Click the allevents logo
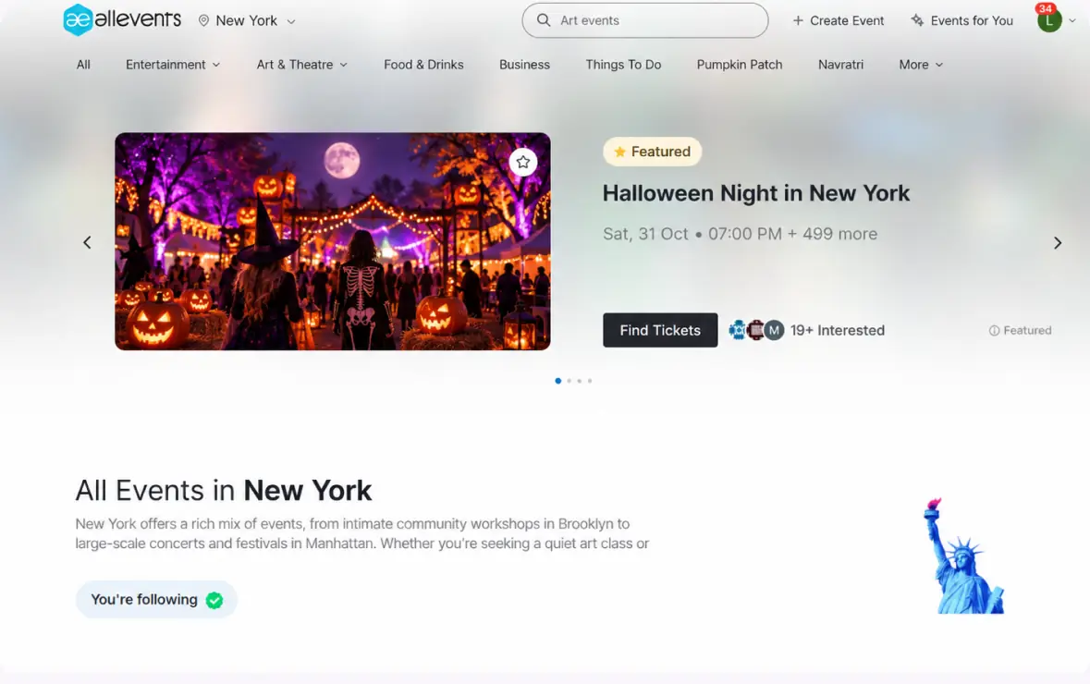Viewport: 1090px width, 684px height. click(x=122, y=19)
